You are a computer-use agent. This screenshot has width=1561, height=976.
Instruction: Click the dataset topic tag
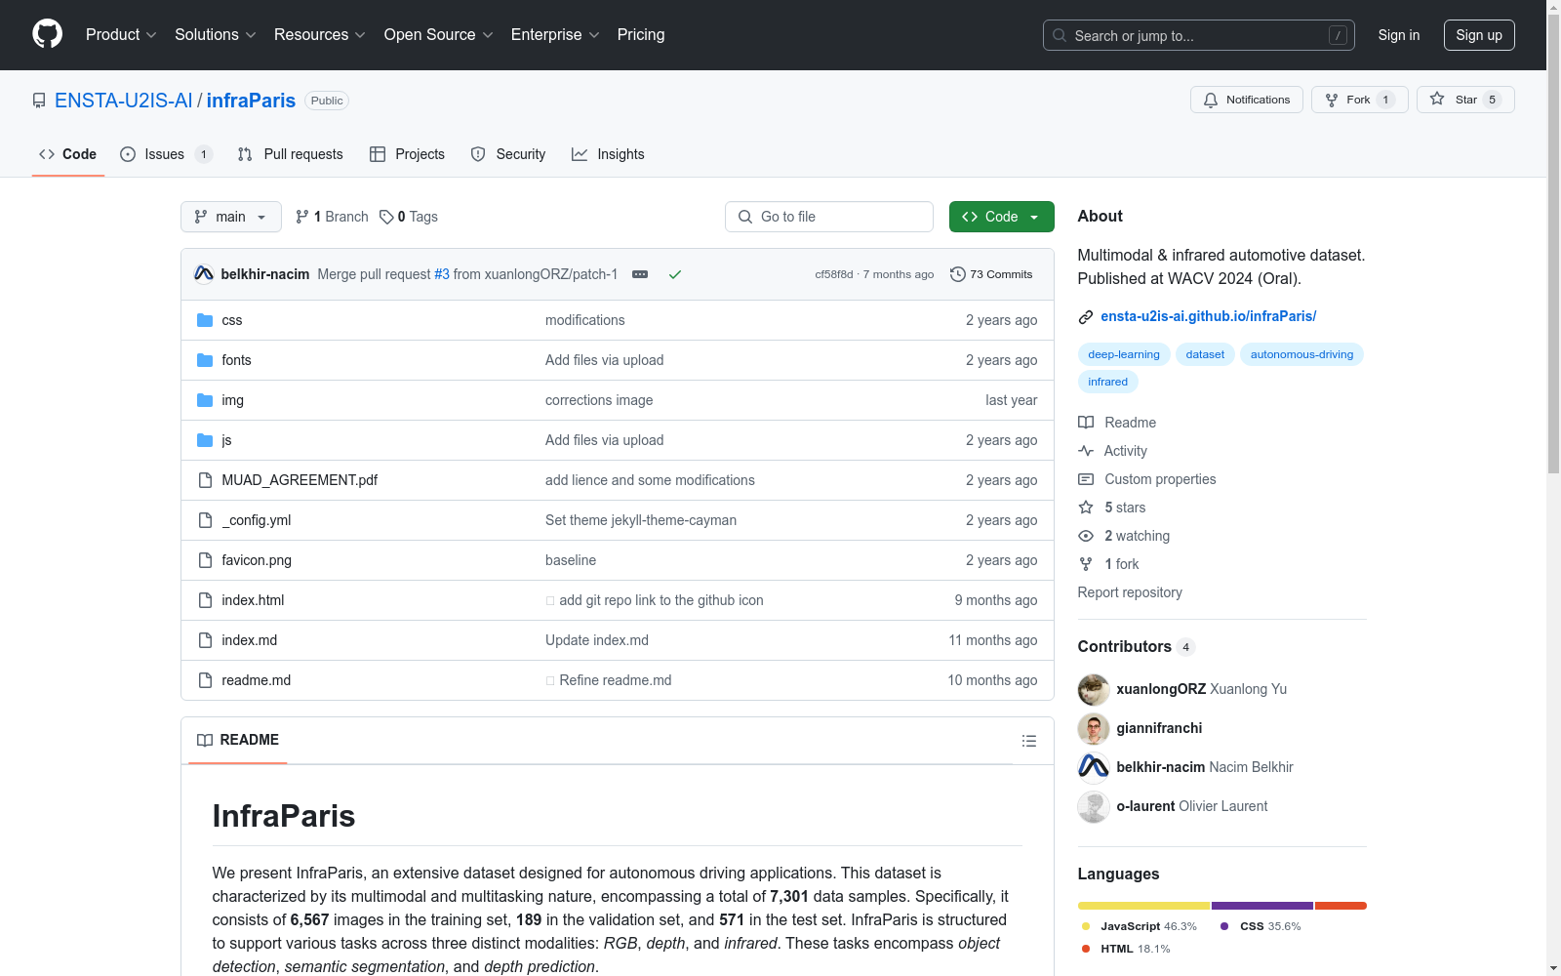point(1205,354)
